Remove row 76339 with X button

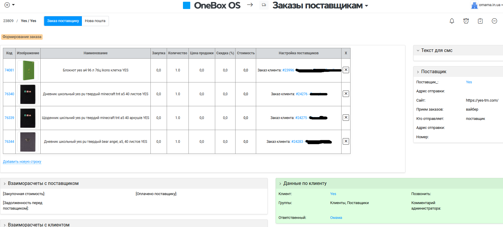[x=346, y=118]
